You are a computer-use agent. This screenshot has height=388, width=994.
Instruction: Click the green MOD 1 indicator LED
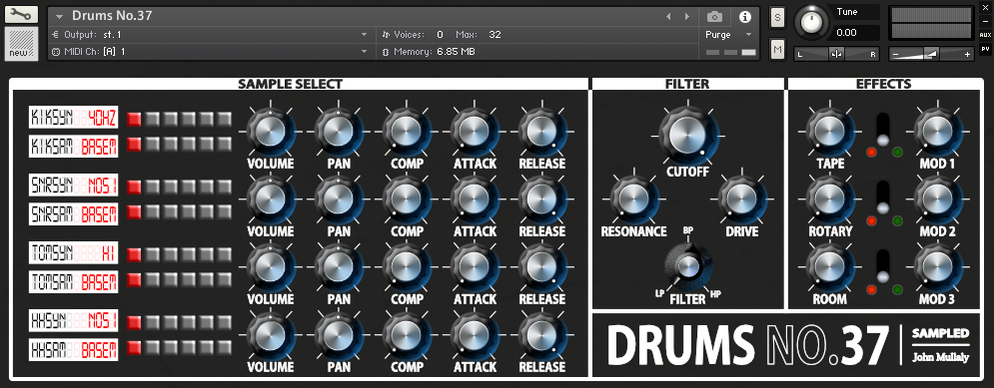point(898,153)
